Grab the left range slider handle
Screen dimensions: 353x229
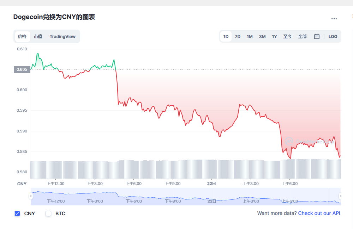tap(31, 196)
